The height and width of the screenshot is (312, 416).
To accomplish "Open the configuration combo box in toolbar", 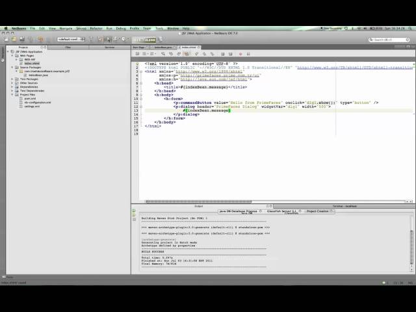I will pyautogui.click(x=71, y=39).
